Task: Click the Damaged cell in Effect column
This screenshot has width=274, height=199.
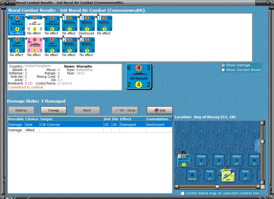Action: (x=133, y=124)
